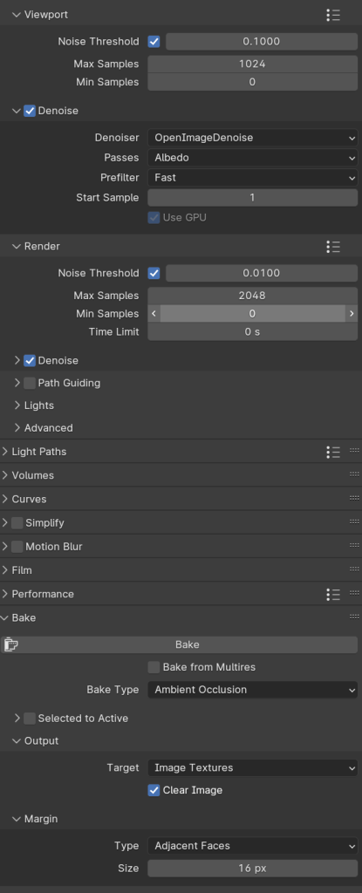Open Render sampling presets list icon
Image resolution: width=362 pixels, height=893 pixels.
click(333, 247)
